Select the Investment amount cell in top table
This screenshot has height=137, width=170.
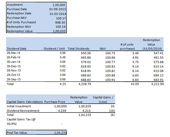tap(59, 5)
